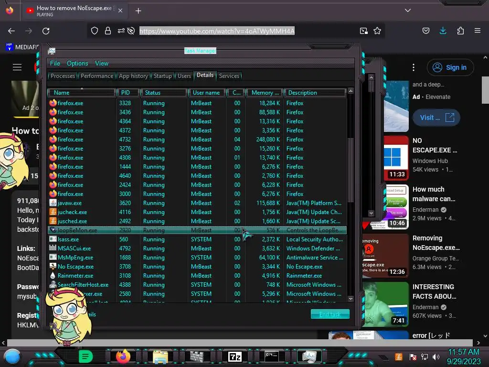Viewport: 489px width, 367px height.
Task: Sort processes by PID column
Action: pos(128,93)
